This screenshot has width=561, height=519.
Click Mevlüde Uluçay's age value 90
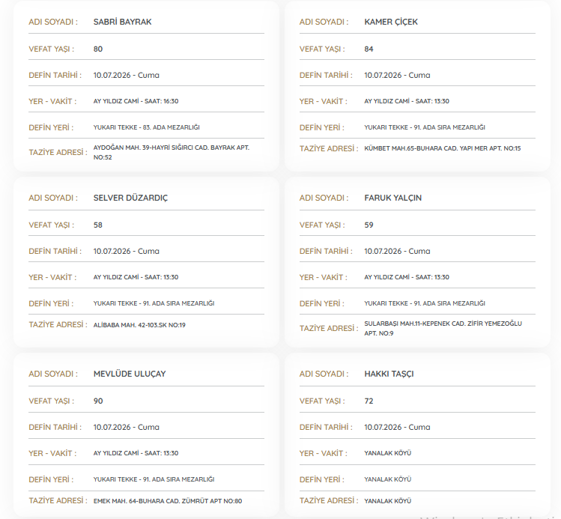pos(98,401)
